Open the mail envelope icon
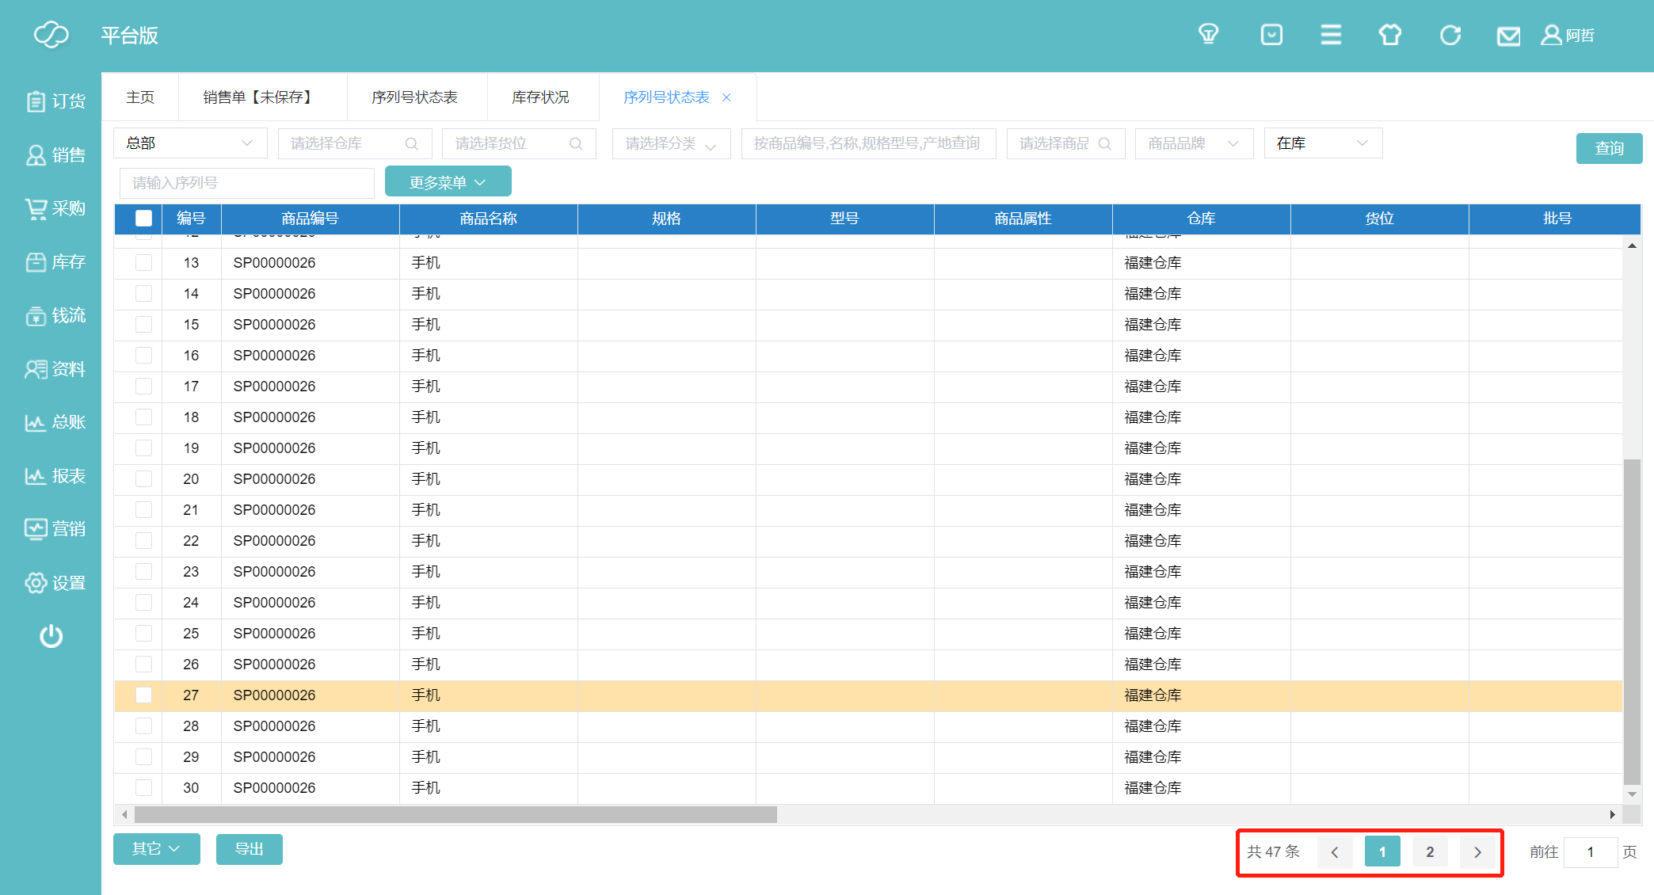This screenshot has height=895, width=1654. [1508, 36]
